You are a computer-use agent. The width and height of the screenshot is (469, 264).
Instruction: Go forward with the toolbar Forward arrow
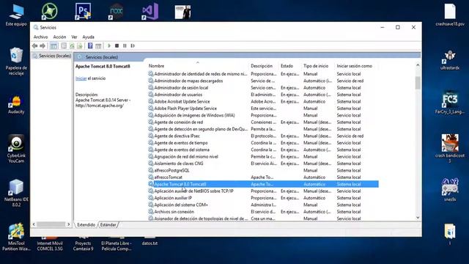point(43,45)
